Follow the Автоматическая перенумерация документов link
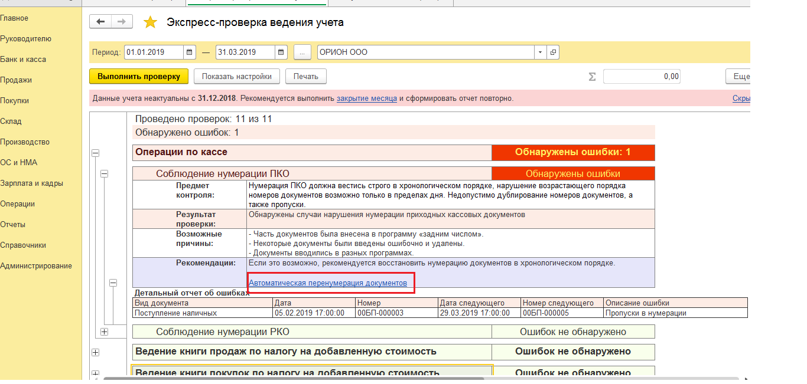 pos(328,283)
